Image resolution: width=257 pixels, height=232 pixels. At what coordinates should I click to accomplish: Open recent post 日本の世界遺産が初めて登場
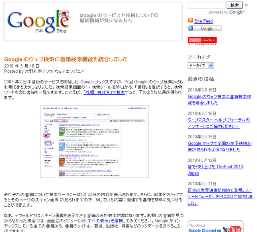220,197
